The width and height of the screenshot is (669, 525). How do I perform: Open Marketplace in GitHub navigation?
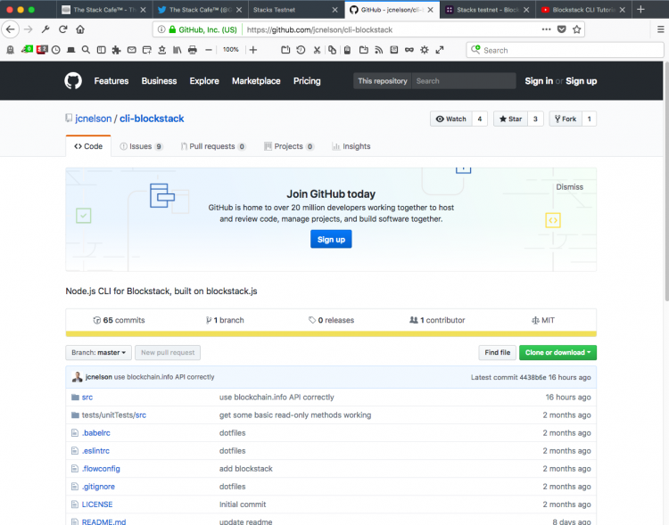(256, 81)
